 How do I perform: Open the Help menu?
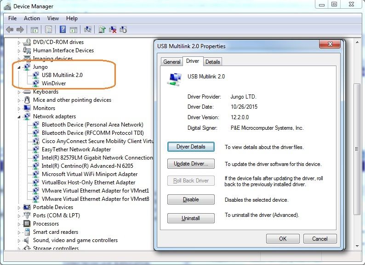[72, 18]
